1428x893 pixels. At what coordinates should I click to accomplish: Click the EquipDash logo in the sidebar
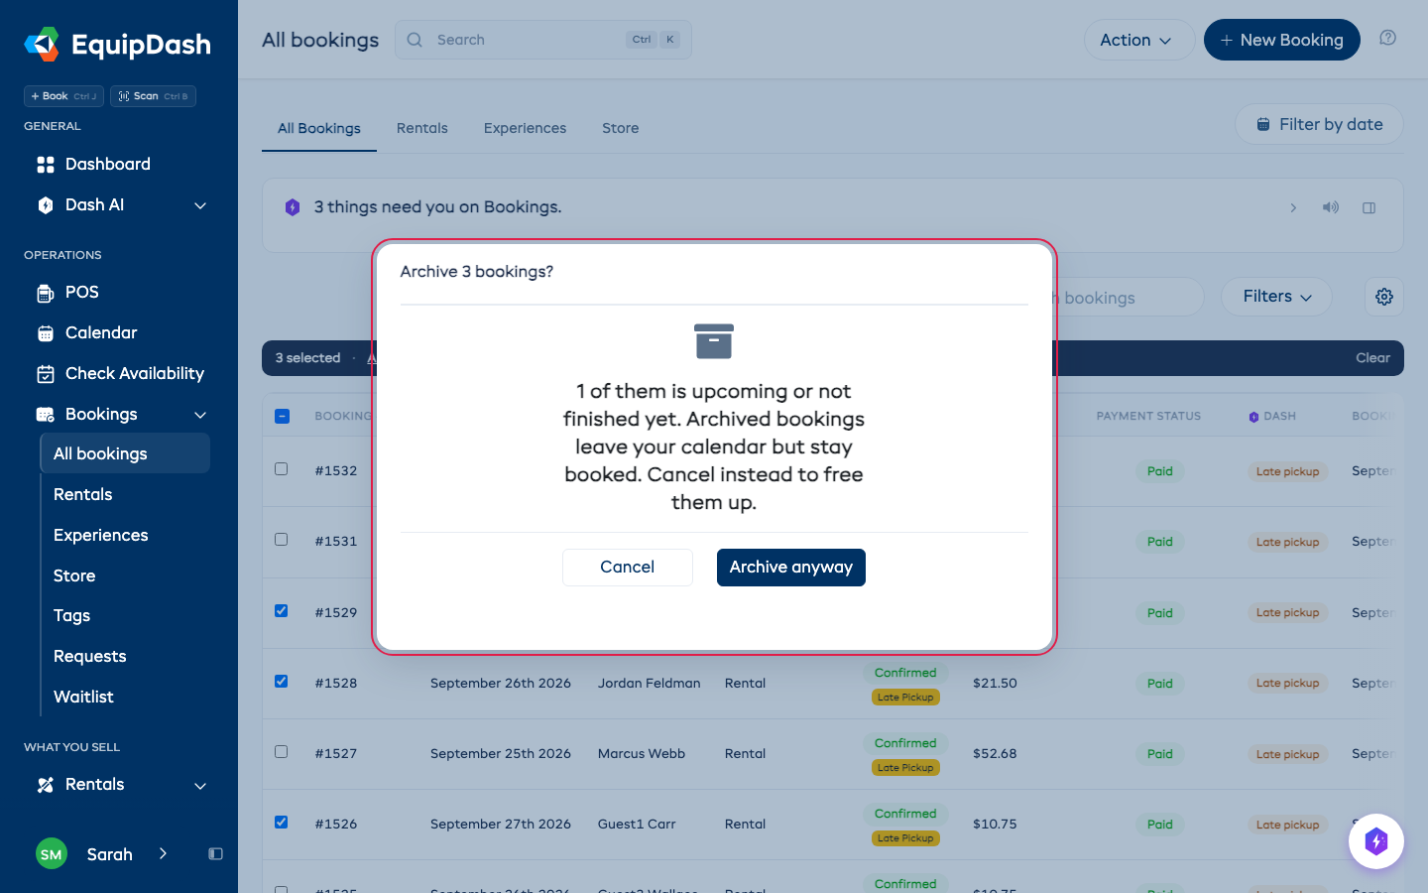(117, 45)
